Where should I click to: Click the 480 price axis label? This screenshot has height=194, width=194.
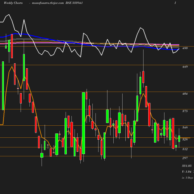(185, 48)
